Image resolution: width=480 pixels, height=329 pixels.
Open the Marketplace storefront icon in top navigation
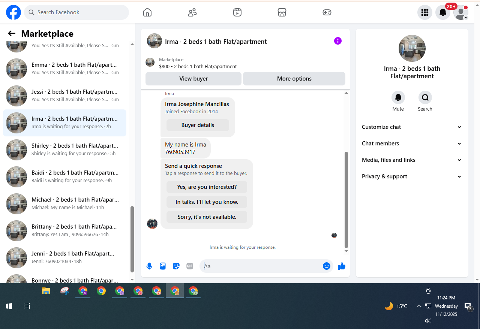tap(282, 12)
